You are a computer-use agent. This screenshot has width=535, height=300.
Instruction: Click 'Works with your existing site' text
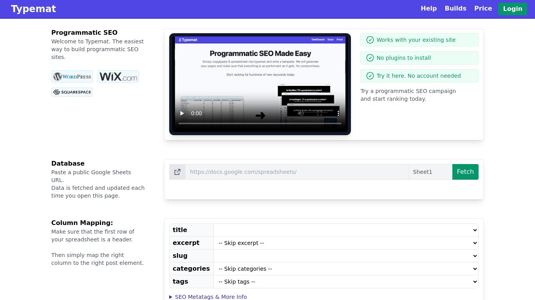[416, 40]
